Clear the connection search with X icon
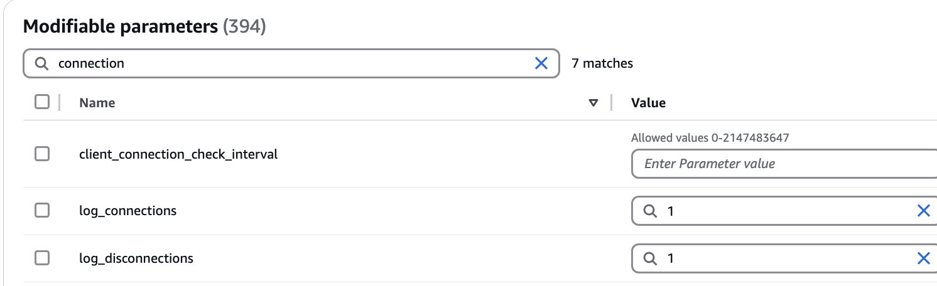This screenshot has height=286, width=937. (541, 63)
